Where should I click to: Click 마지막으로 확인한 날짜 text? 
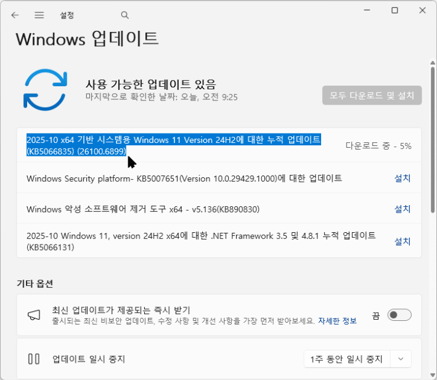click(x=161, y=97)
